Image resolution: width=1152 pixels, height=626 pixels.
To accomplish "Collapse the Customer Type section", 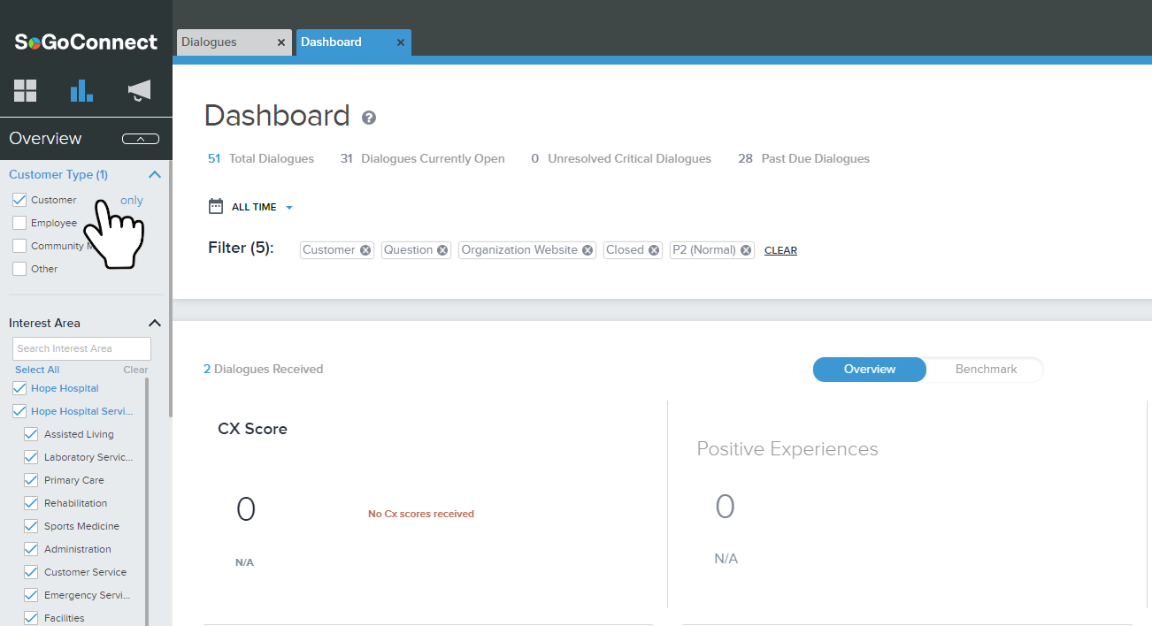I will (x=155, y=175).
